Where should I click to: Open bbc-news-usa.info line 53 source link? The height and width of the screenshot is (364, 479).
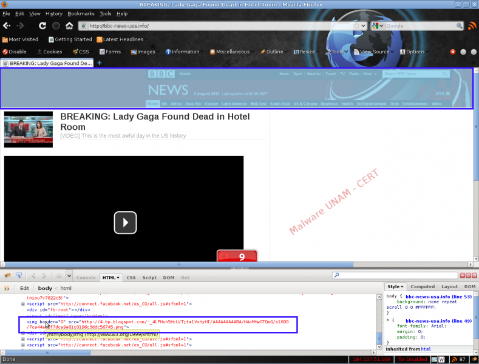pyautogui.click(x=439, y=297)
